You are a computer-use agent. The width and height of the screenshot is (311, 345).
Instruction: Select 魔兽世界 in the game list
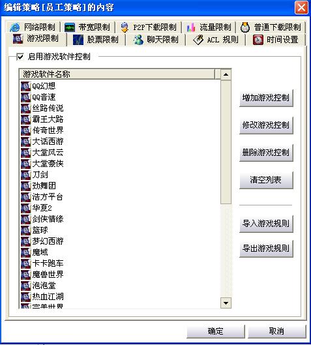pyautogui.click(x=48, y=275)
